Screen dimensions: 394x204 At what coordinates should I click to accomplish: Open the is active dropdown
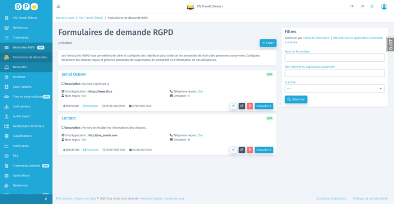335,88
